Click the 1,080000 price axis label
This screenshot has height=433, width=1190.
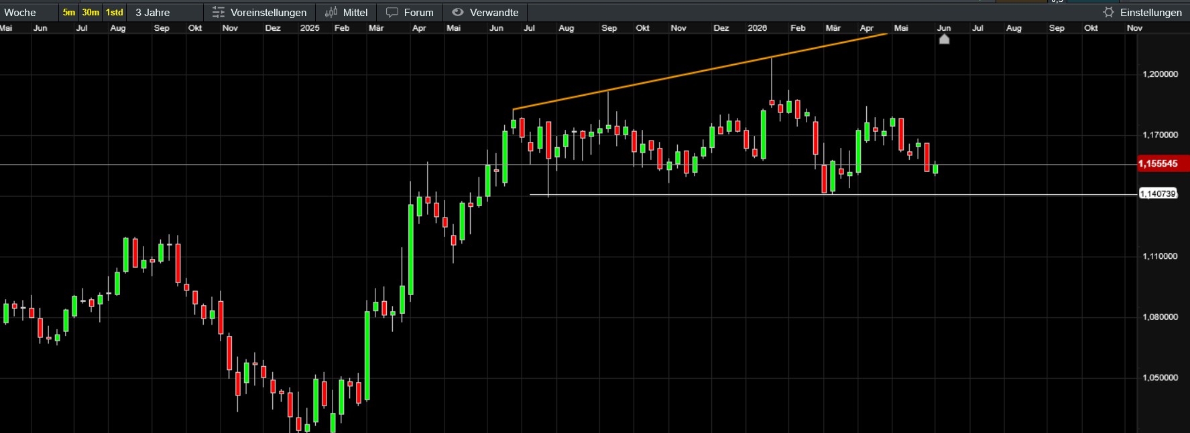(1160, 317)
